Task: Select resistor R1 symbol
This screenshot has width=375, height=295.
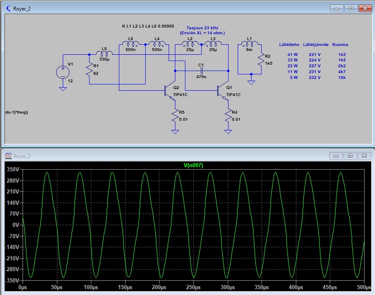Action: (89, 69)
